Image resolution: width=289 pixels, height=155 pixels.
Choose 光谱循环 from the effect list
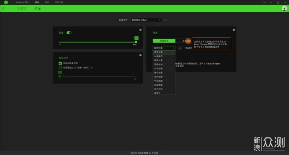tap(164, 56)
